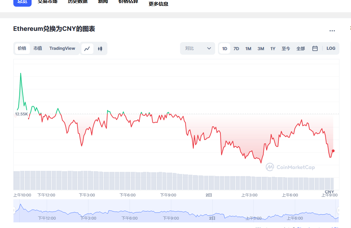351x228 pixels.
Task: Open the 交易市场 markets tab
Action: point(47,2)
